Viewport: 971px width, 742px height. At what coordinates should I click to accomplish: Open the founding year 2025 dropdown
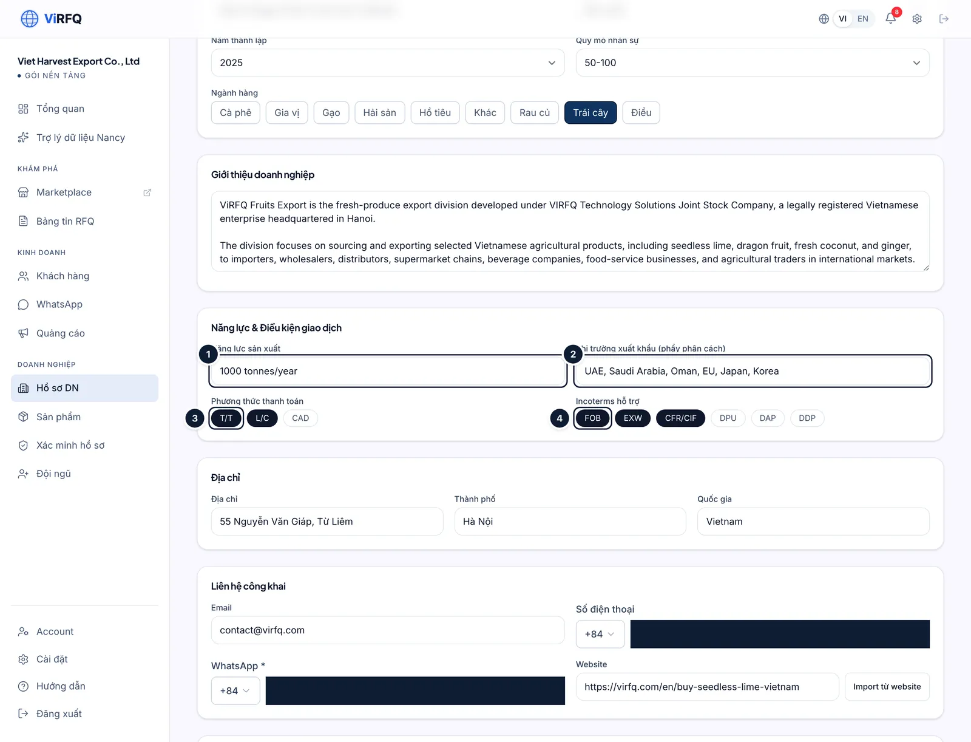coord(388,63)
